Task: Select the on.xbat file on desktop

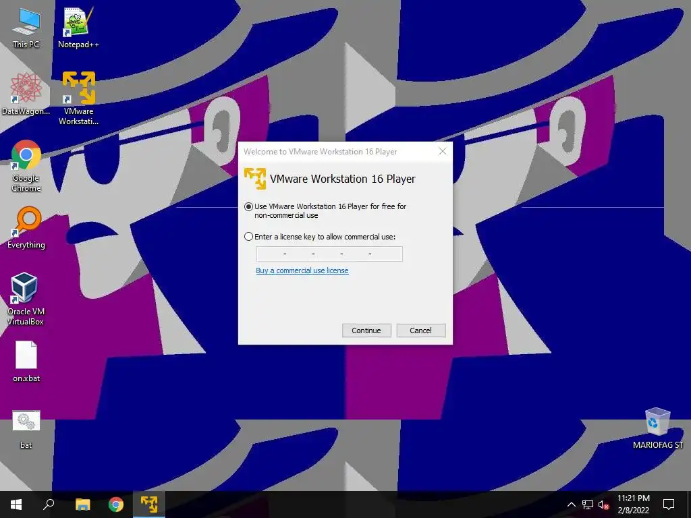Action: [x=26, y=362]
